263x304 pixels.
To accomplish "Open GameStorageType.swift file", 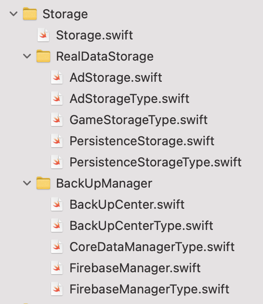I will [x=139, y=120].
